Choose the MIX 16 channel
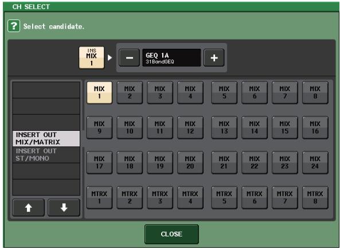The width and height of the screenshot is (340, 249). [x=315, y=127]
